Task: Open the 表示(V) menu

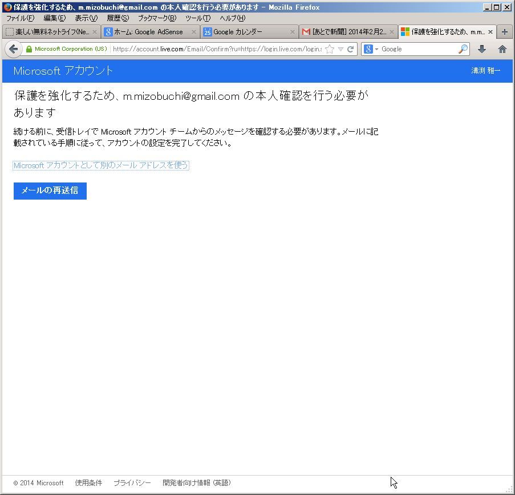Action: pyautogui.click(x=86, y=18)
